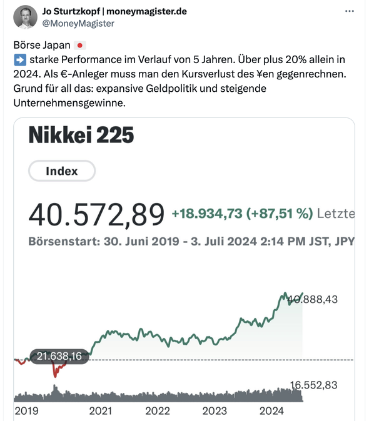Screen dimensions: 369x421
Task: Click the blue right-arrow emoji
Action: click(20, 60)
